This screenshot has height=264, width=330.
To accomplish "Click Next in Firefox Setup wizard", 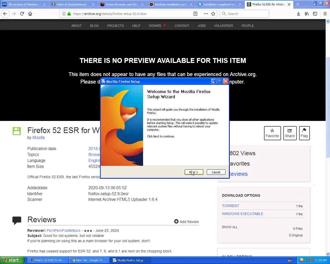I will [x=194, y=172].
